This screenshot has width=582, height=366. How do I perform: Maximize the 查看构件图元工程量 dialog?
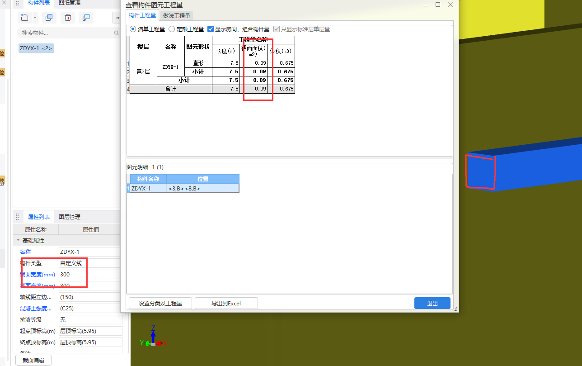(x=437, y=5)
